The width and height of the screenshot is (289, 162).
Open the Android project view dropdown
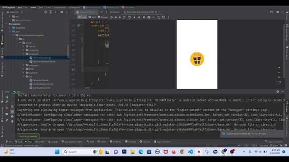[15, 12]
